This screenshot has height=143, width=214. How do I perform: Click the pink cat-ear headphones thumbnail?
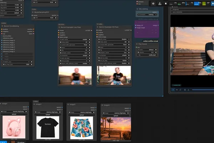14,127
